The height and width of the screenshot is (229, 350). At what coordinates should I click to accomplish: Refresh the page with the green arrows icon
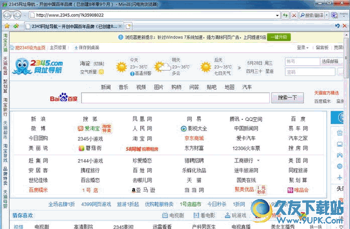tap(285, 15)
